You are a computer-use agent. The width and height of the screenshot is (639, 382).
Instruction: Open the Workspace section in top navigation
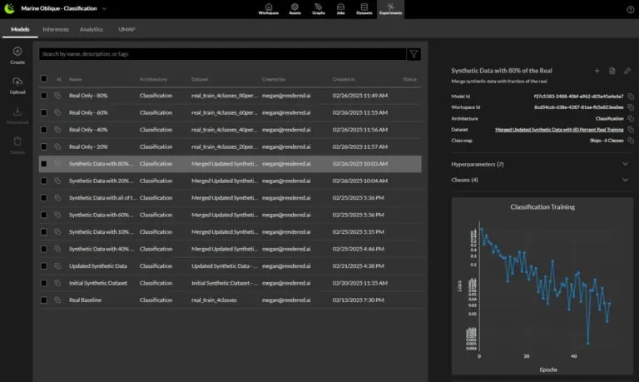coord(268,8)
